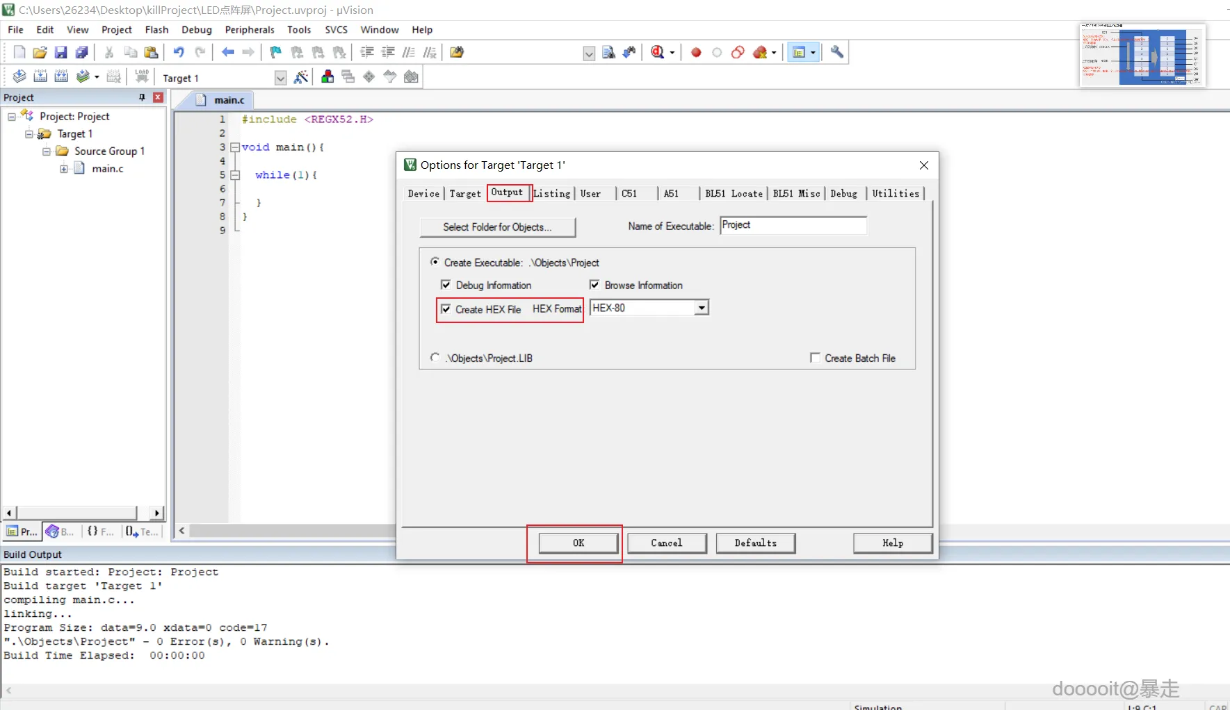Indent the selected text lines
Screen dimensions: 1230x710
[x=367, y=52]
